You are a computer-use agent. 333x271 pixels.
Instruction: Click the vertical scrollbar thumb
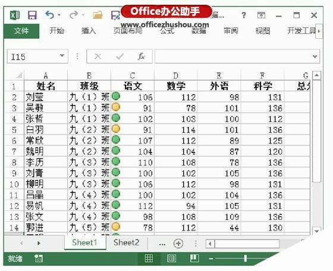pyautogui.click(x=316, y=131)
